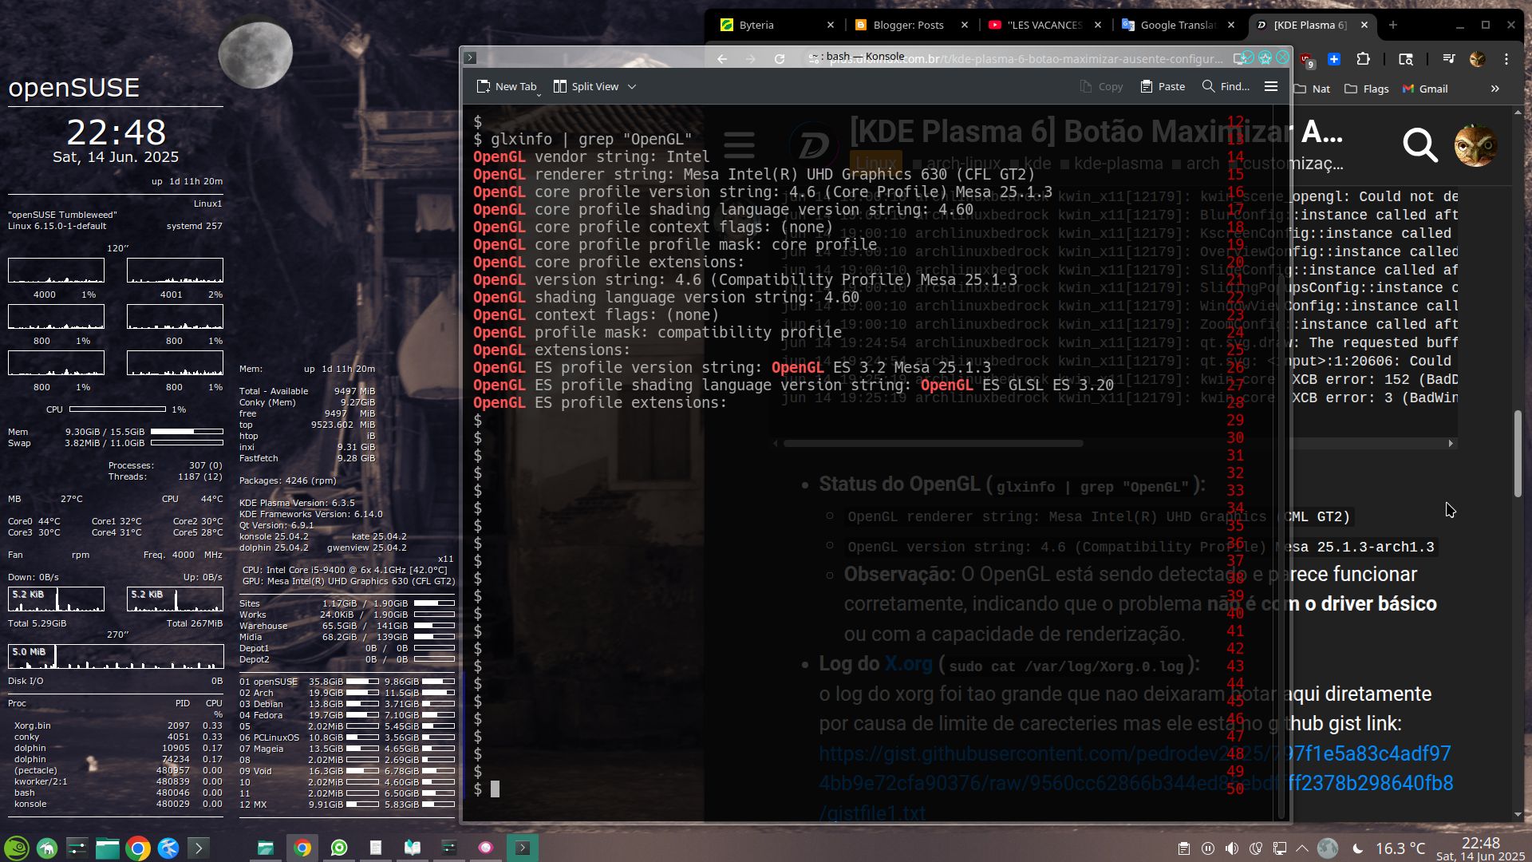Launch the gnu icon in taskbar

(x=47, y=848)
